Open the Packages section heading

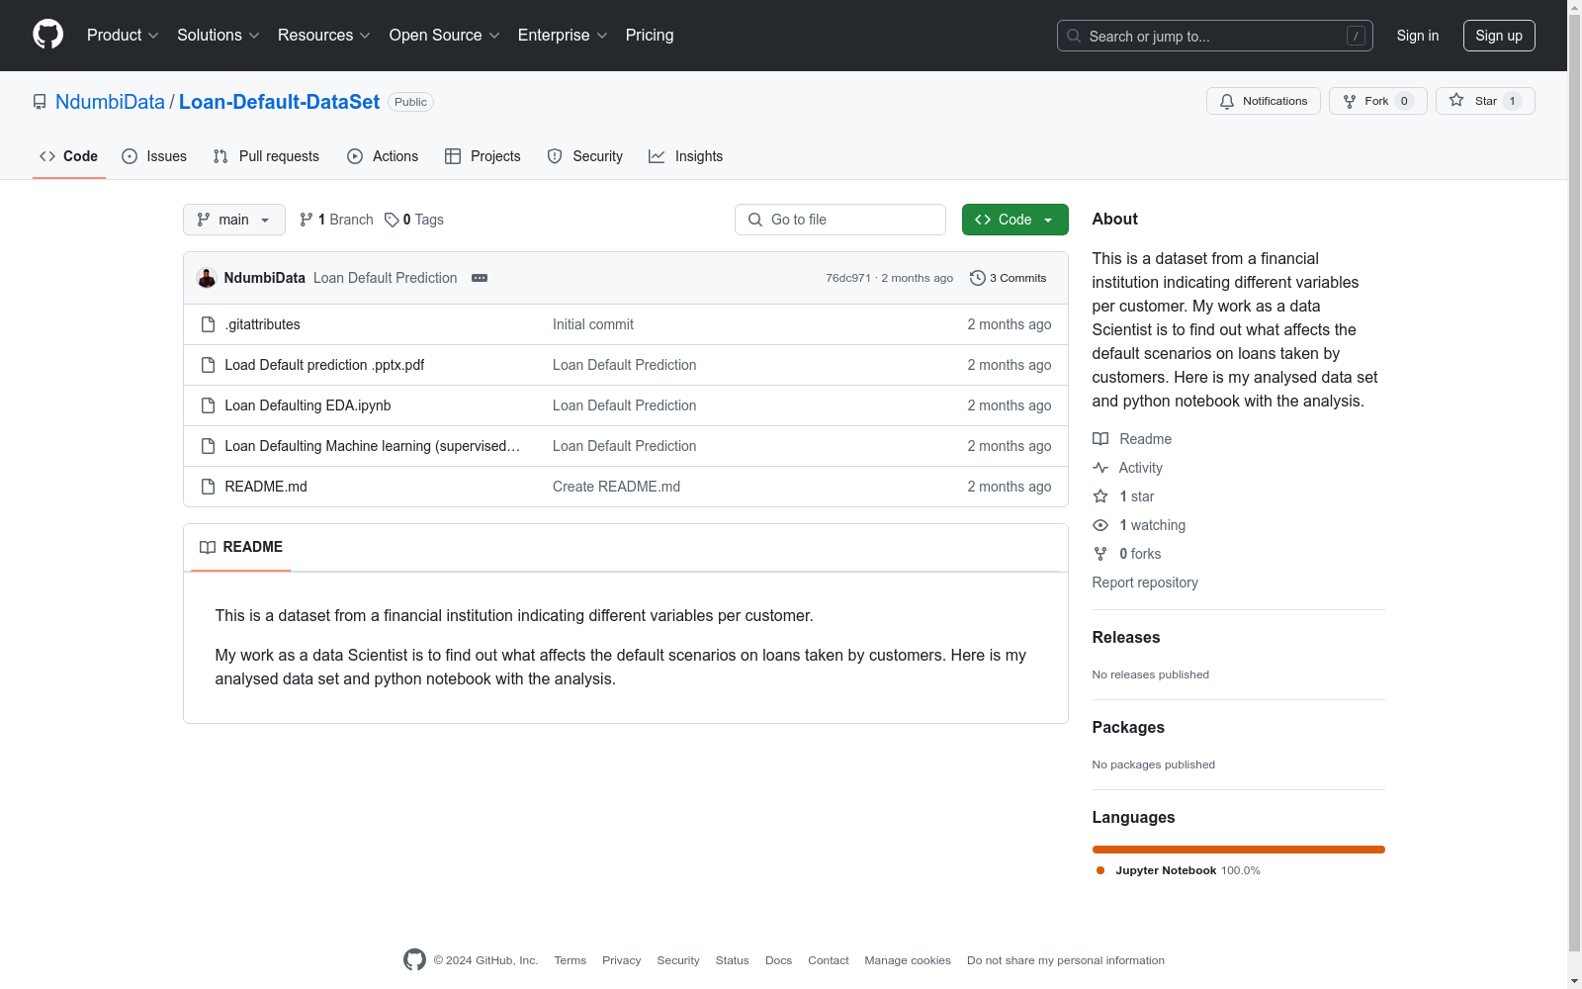[x=1128, y=728]
